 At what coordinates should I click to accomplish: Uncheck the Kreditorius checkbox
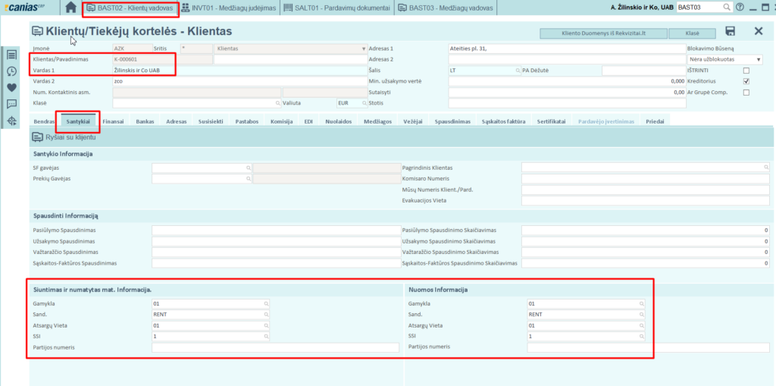pyautogui.click(x=746, y=81)
